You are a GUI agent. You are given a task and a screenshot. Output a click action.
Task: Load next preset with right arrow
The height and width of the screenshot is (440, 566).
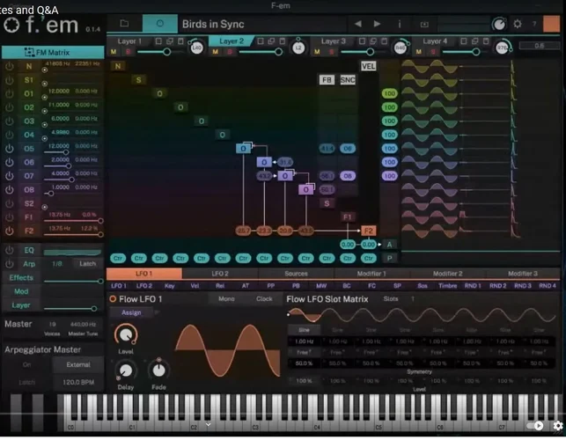(x=377, y=24)
